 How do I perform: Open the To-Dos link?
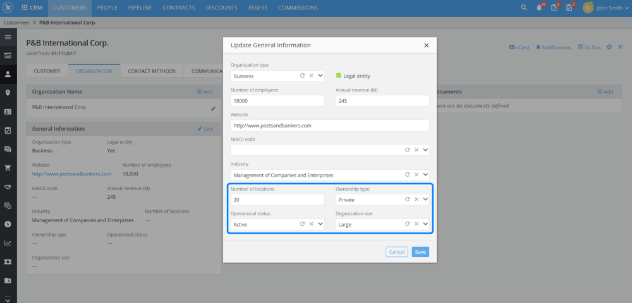click(x=589, y=47)
